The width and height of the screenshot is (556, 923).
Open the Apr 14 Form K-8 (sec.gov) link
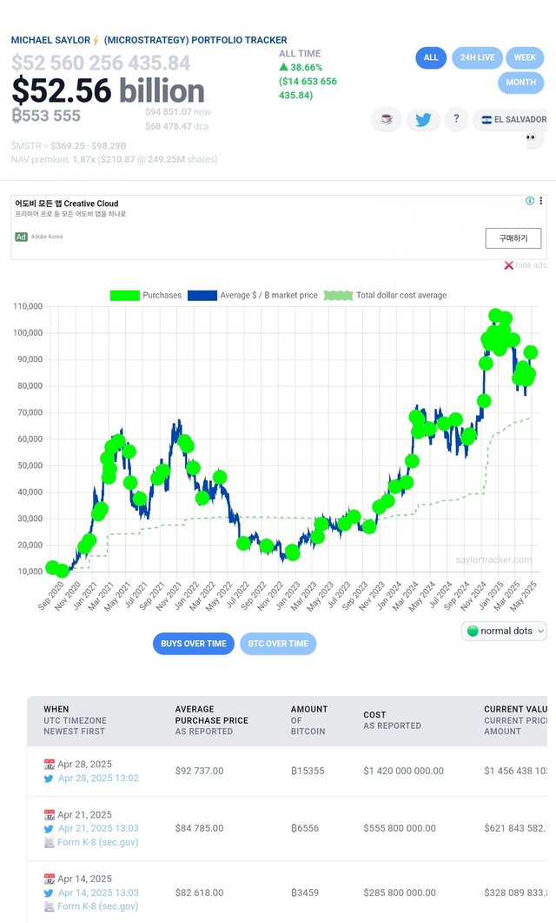97,906
